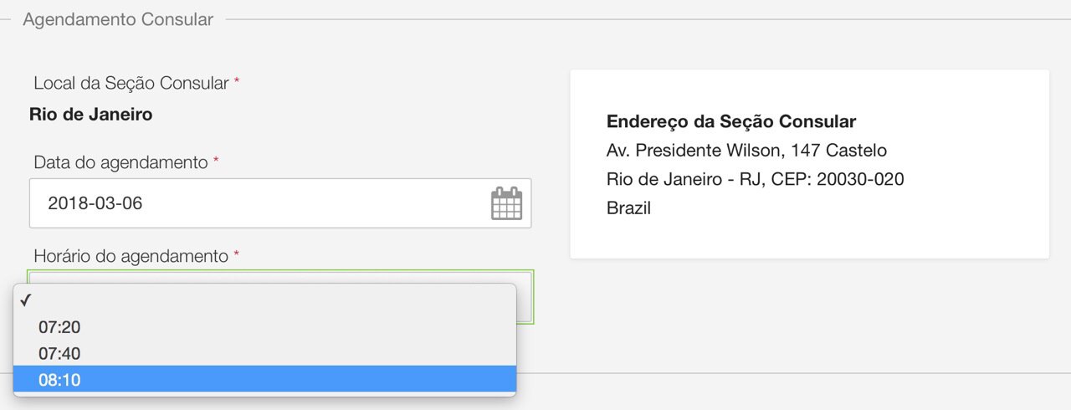Click the Av. Presidente Wilson address line
The height and width of the screenshot is (410, 1071).
coord(746,151)
